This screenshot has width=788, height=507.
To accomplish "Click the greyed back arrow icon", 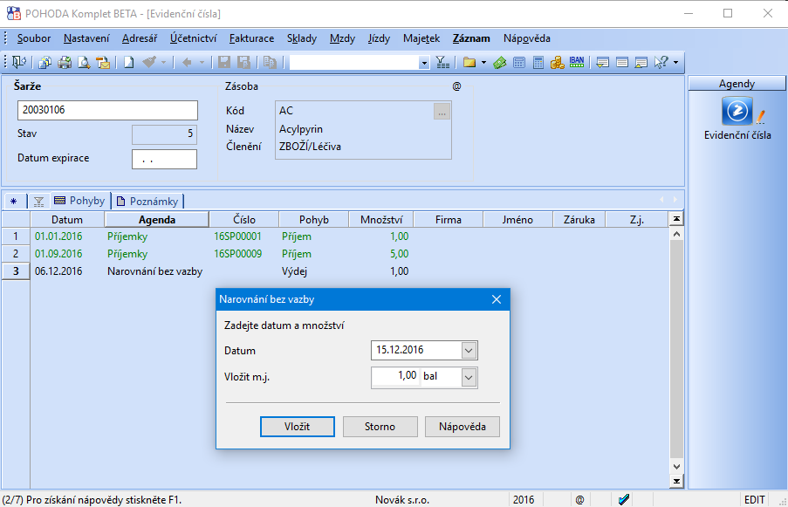I will (187, 62).
